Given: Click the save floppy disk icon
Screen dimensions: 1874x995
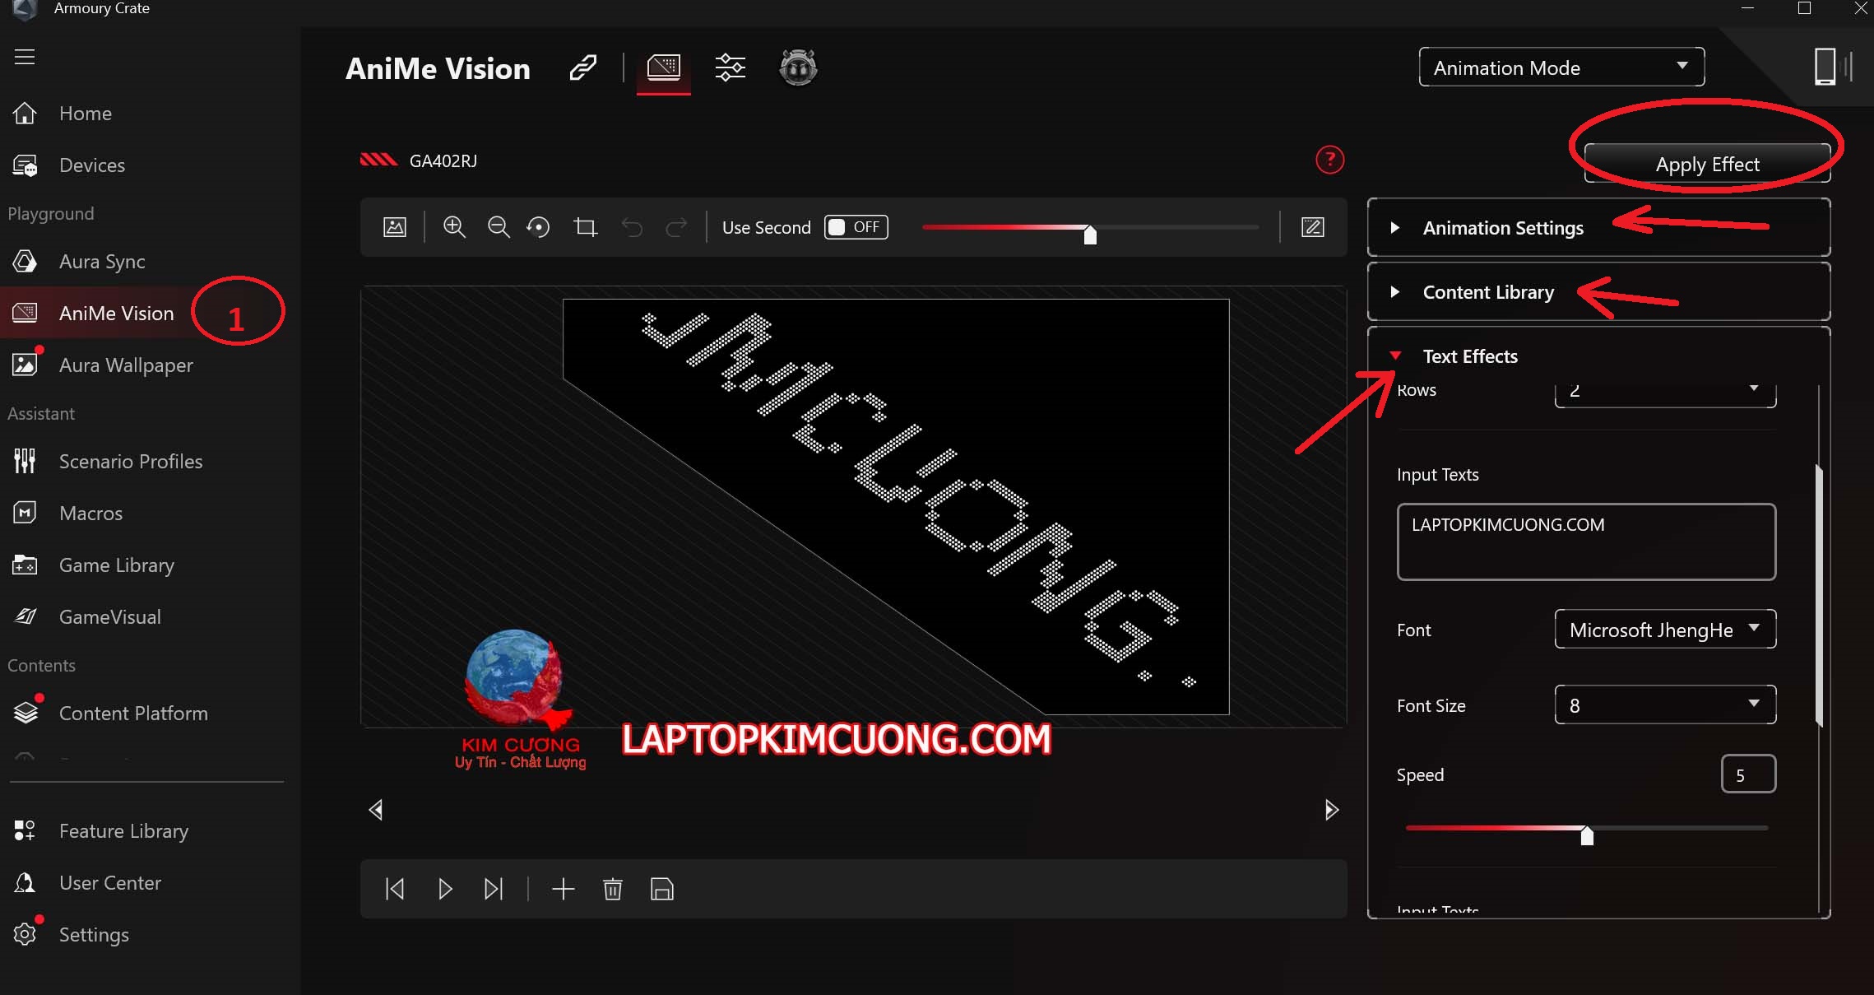Looking at the screenshot, I should [661, 889].
